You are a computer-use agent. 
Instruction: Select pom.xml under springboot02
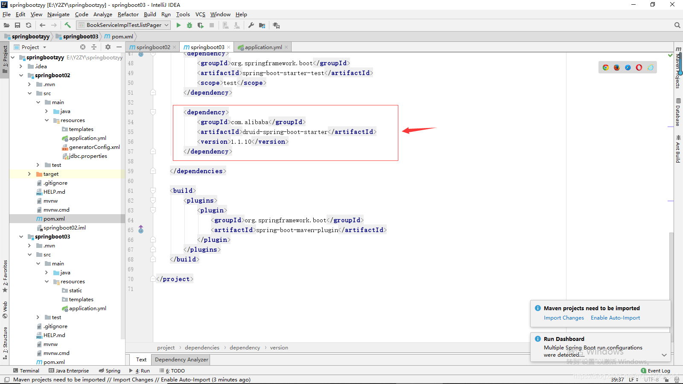point(54,219)
